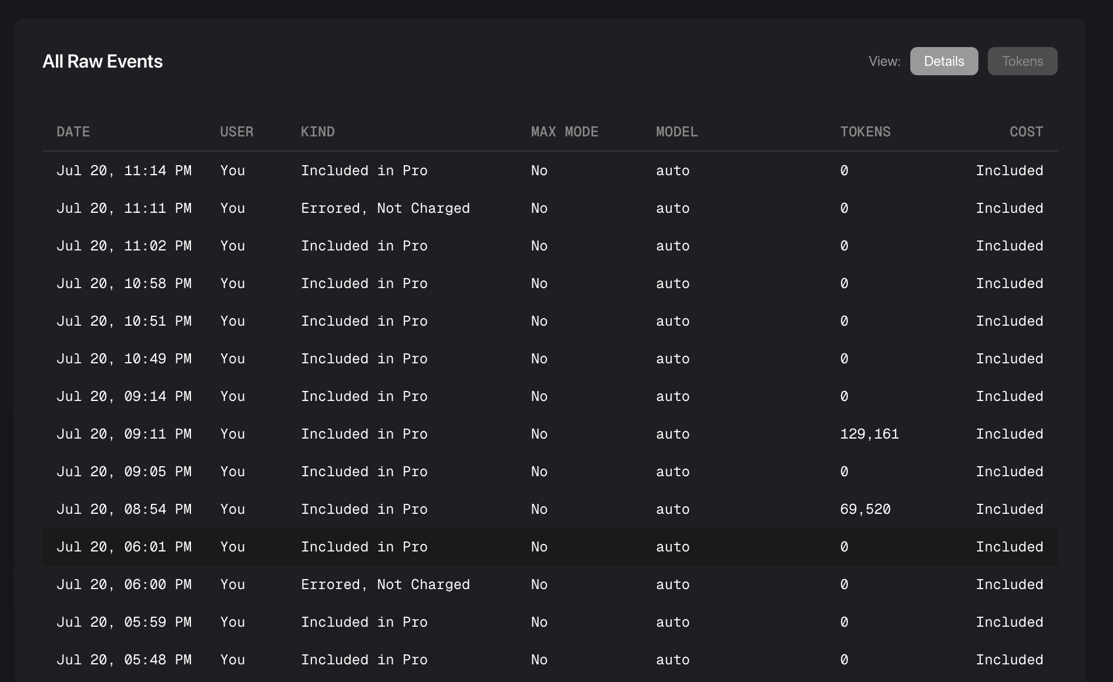Viewport: 1113px width, 682px height.
Task: Click the MAX MODE column header
Action: click(x=565, y=132)
